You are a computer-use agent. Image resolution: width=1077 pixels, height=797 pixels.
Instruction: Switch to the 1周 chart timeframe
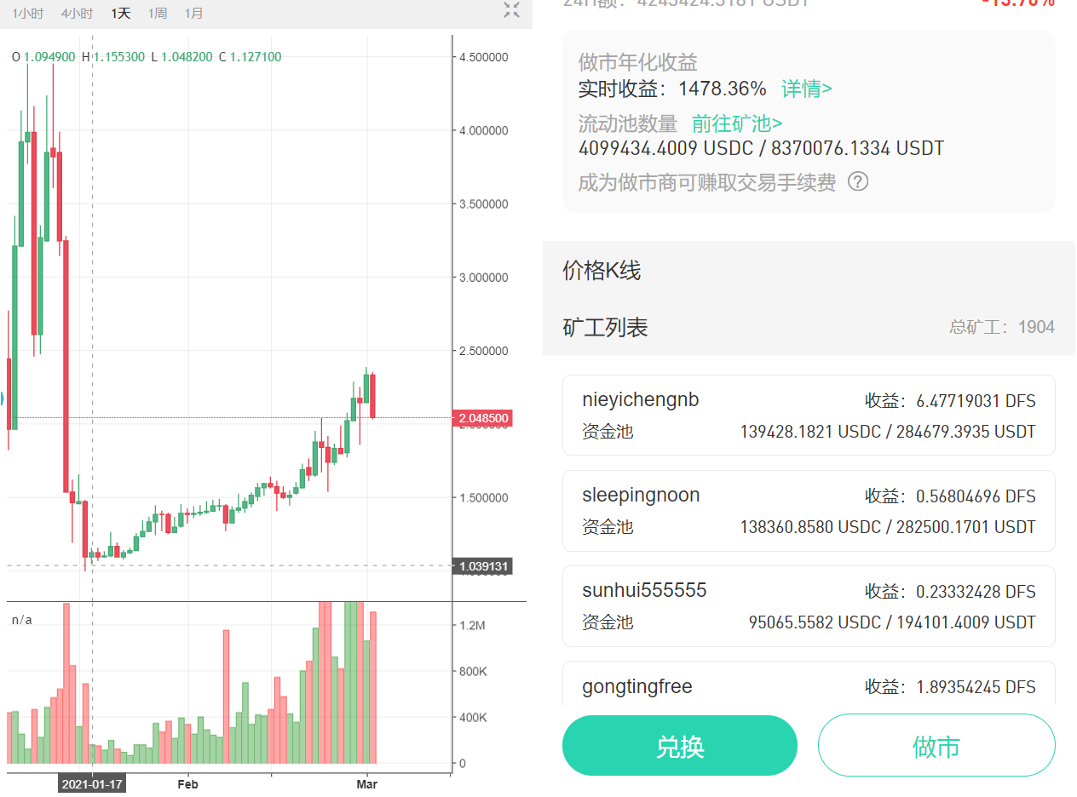pos(157,13)
